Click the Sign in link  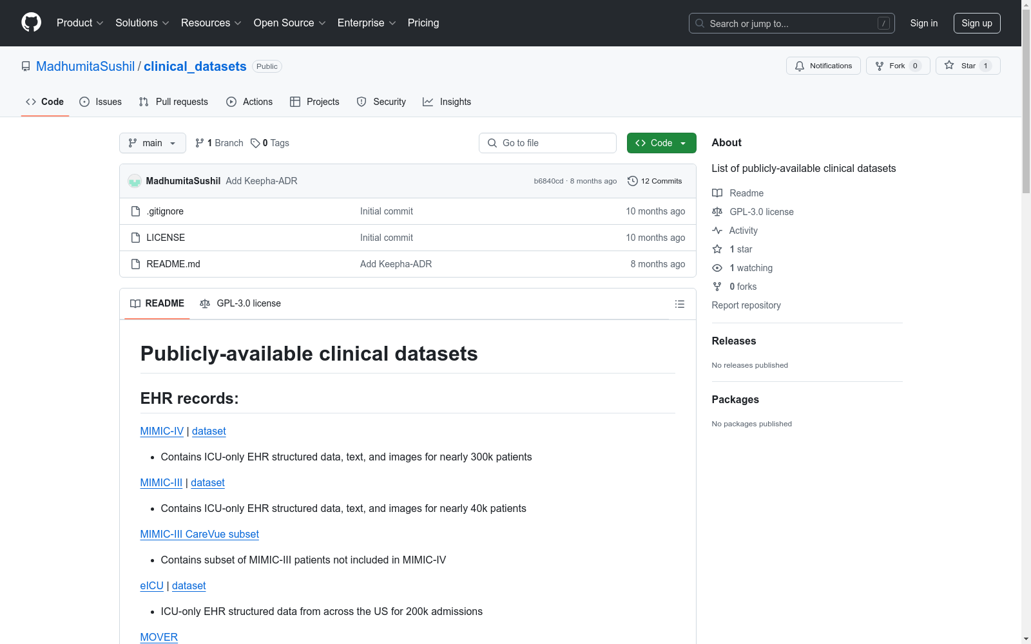click(x=924, y=23)
